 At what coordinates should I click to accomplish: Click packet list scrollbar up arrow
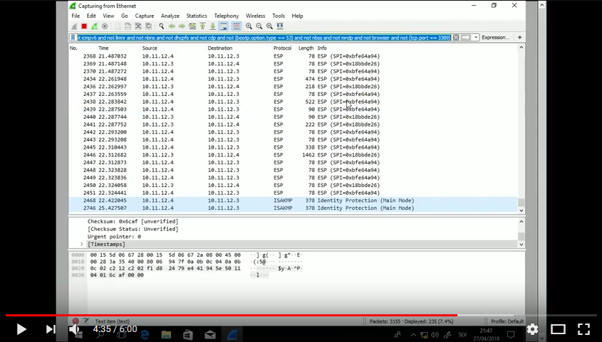point(521,48)
